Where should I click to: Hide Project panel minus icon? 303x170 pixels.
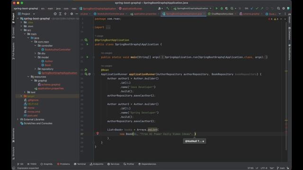(77, 14)
